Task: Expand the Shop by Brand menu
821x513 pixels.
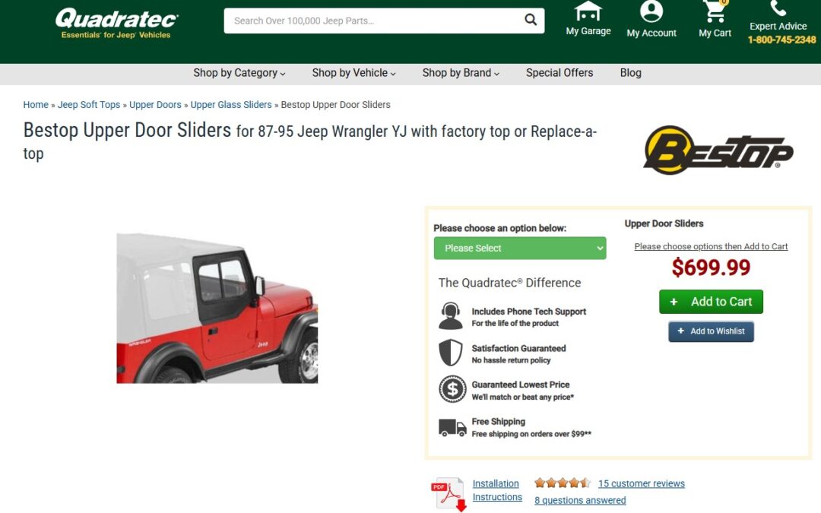Action: coord(461,73)
